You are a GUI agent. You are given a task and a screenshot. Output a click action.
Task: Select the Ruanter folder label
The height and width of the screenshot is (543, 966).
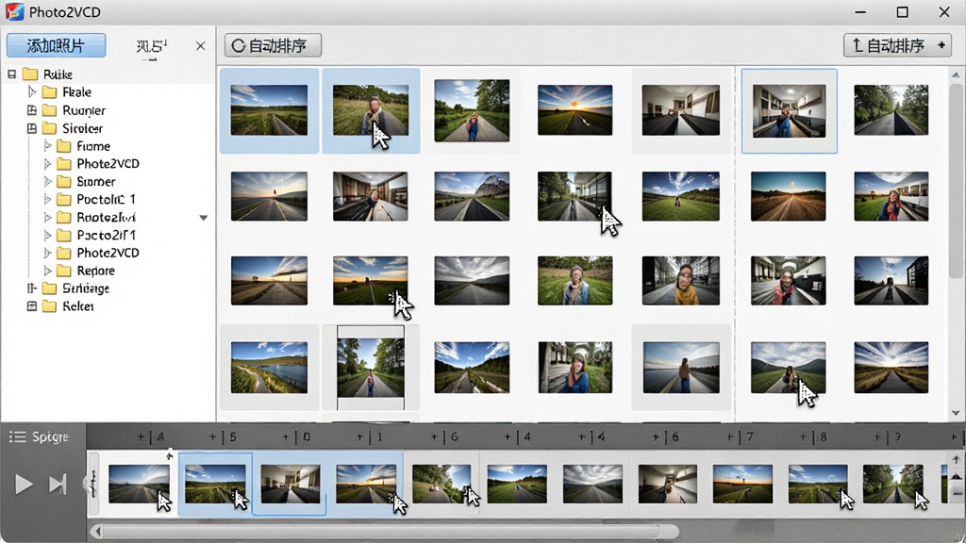pos(84,111)
